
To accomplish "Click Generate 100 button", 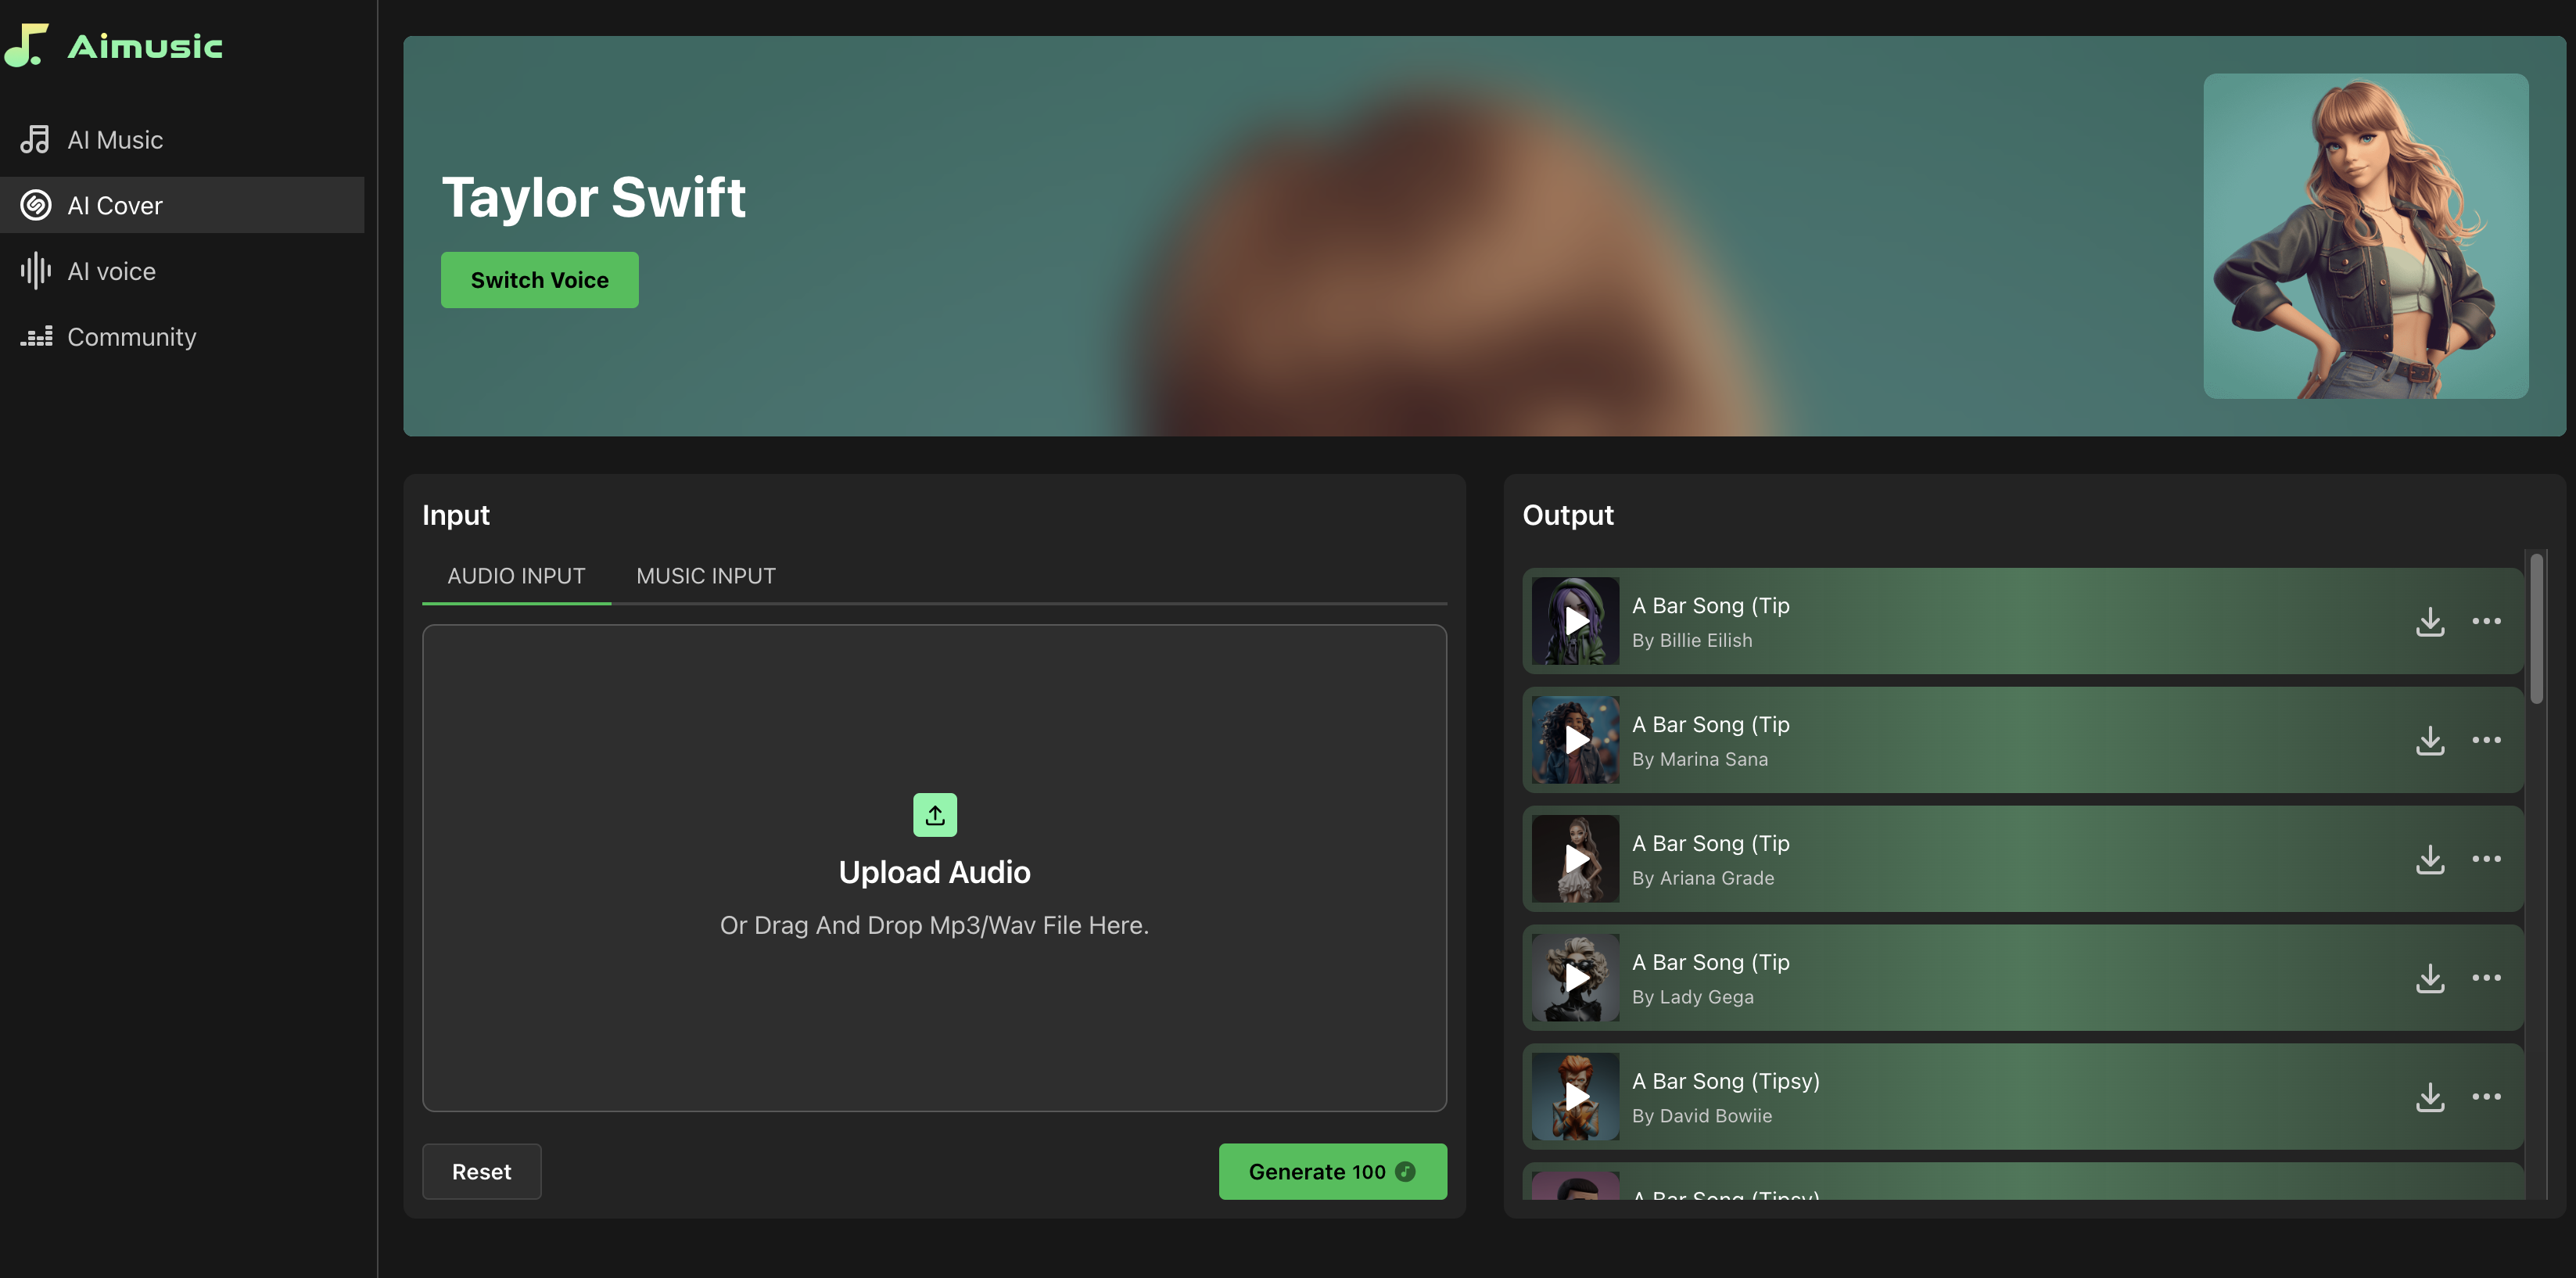I will (x=1333, y=1171).
